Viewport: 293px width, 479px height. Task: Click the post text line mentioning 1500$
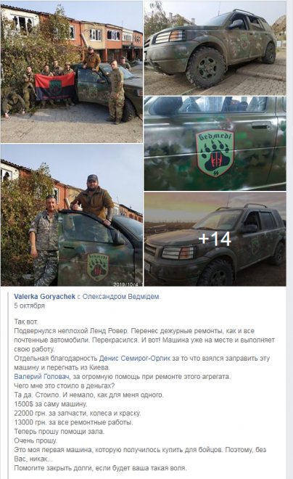50,404
